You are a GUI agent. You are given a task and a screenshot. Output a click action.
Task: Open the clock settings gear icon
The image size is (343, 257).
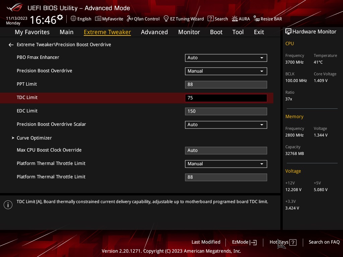click(x=60, y=17)
